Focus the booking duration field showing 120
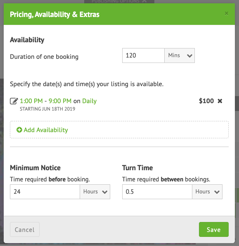The image size is (239, 246). point(143,55)
